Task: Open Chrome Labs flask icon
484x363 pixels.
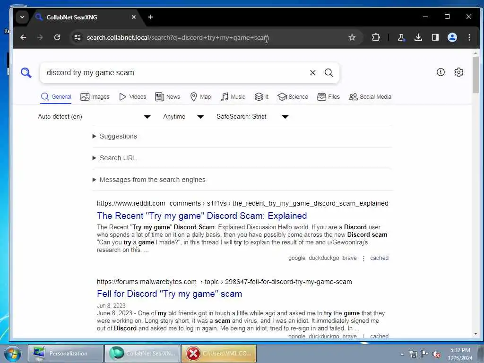Action: click(401, 37)
